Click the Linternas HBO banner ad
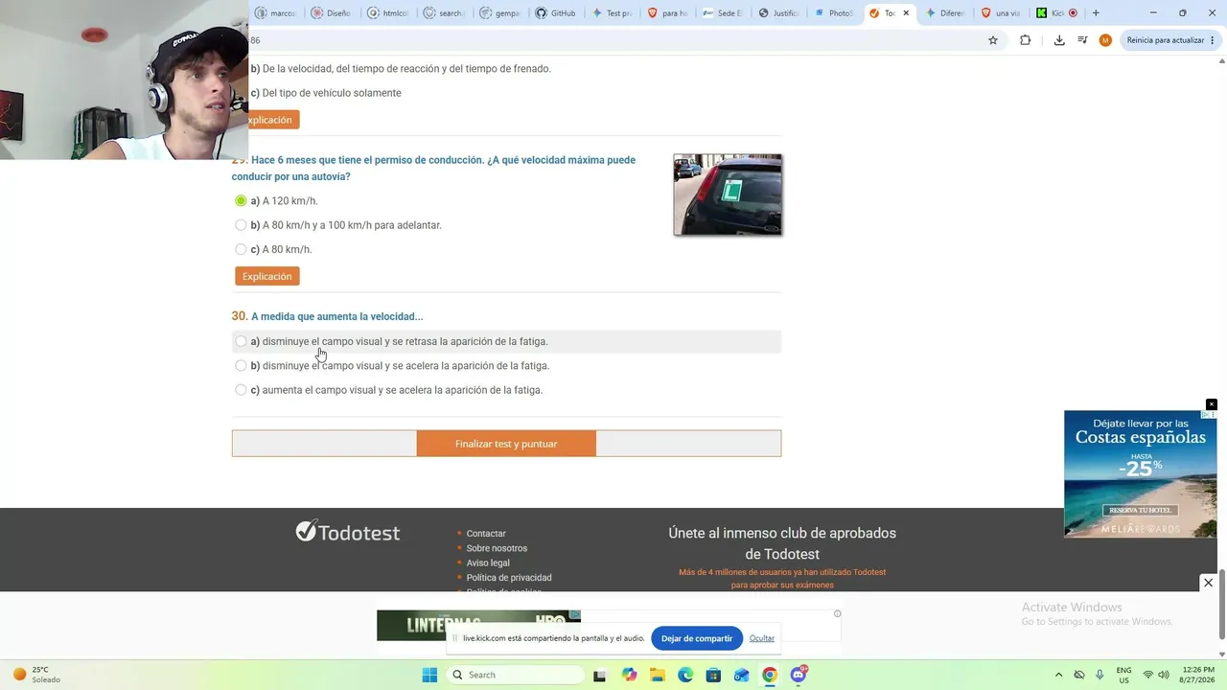 coord(478,625)
